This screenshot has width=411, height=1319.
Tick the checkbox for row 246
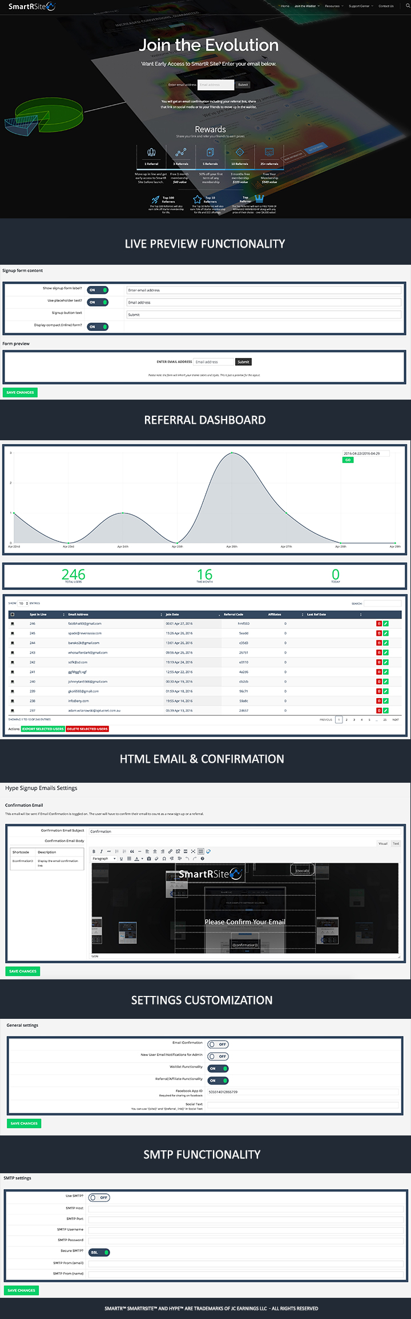coord(13,624)
